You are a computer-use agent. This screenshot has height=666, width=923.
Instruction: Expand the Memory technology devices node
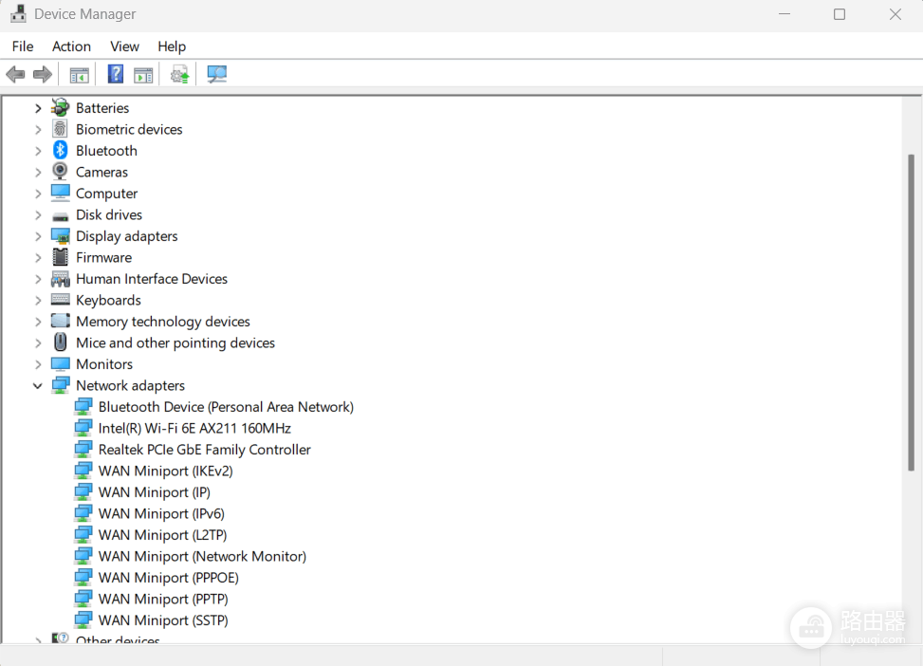click(x=38, y=322)
